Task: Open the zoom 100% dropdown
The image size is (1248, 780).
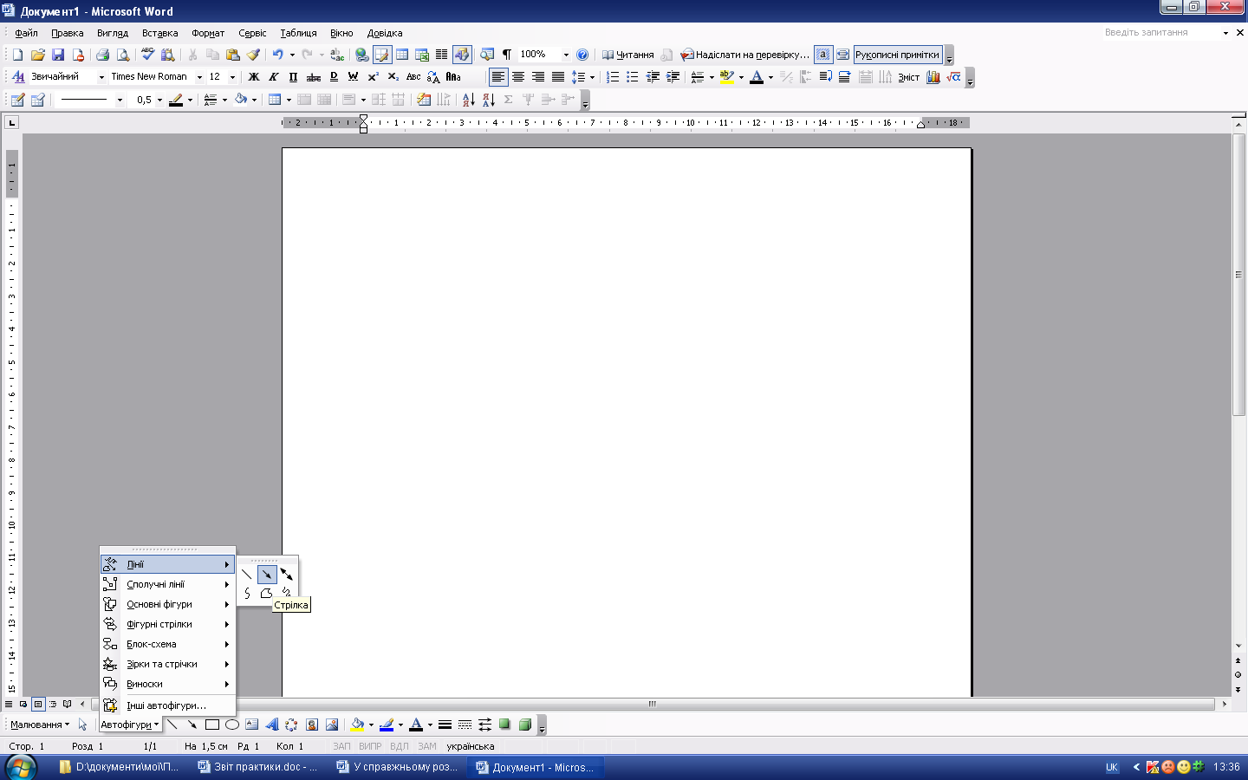Action: [x=566, y=55]
